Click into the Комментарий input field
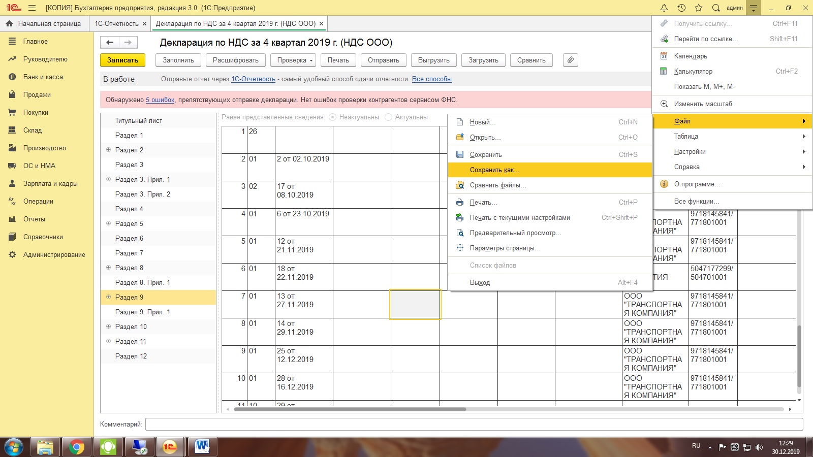Screen dimensions: 813x457 474,425
